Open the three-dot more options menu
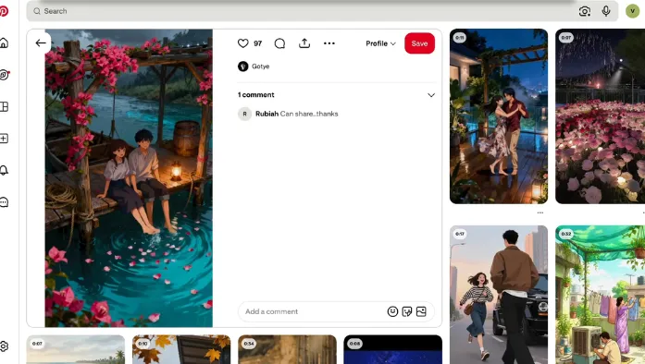The image size is (645, 364). click(329, 43)
